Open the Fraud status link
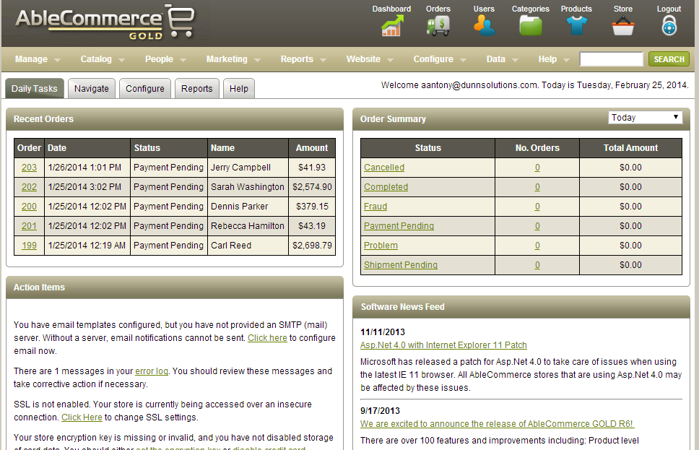 point(375,207)
